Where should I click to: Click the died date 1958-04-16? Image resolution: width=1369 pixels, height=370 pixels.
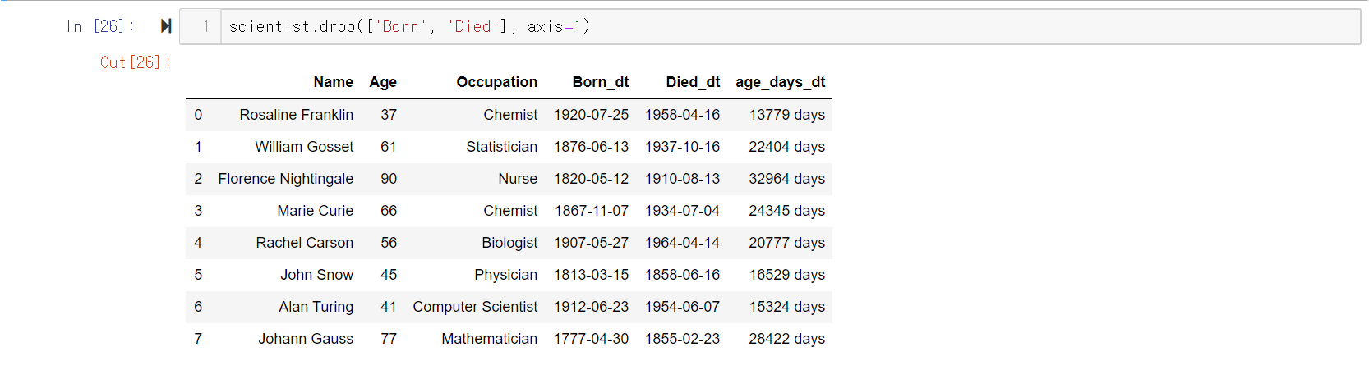[682, 115]
